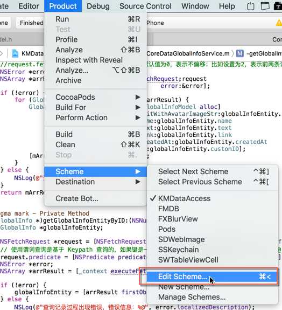Click the clipboard icon in the menu bar
282x310 pixels.
(250, 6)
